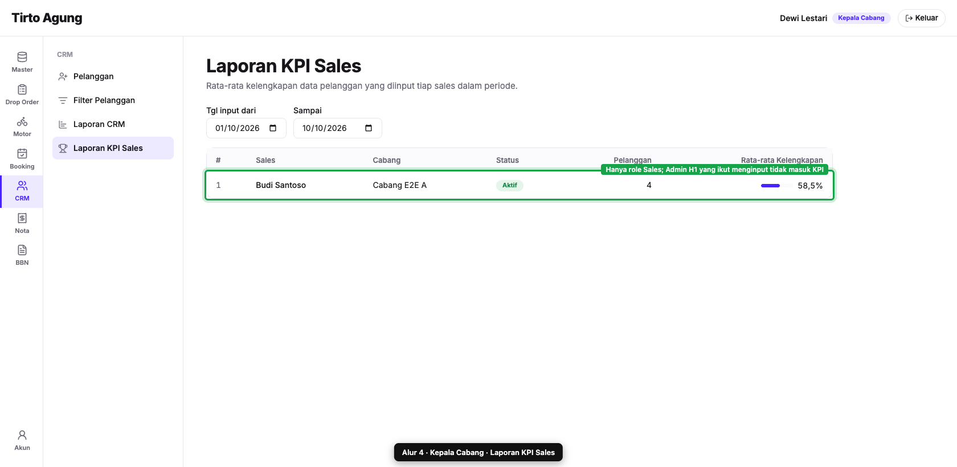Click the Cabang column header

point(387,160)
